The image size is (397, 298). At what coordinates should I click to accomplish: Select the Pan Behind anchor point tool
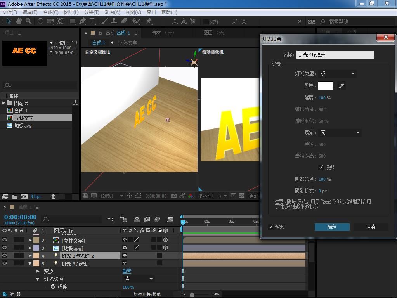coord(60,21)
